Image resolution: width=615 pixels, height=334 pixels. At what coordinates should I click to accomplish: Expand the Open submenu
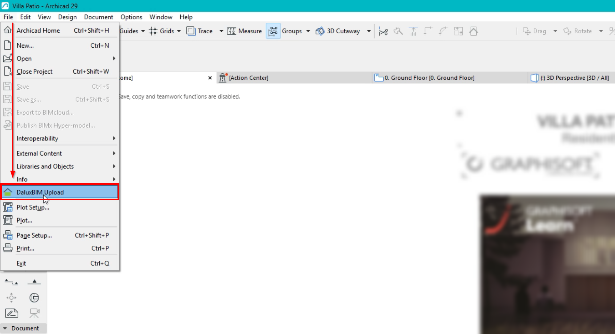click(x=60, y=59)
